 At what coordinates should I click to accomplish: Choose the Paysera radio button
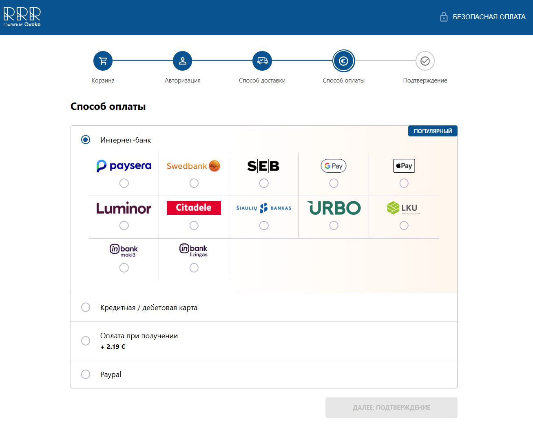pos(124,183)
